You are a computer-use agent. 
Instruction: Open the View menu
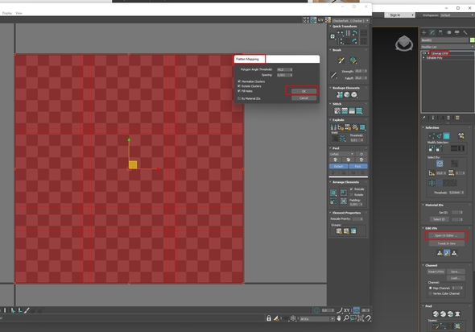click(19, 13)
